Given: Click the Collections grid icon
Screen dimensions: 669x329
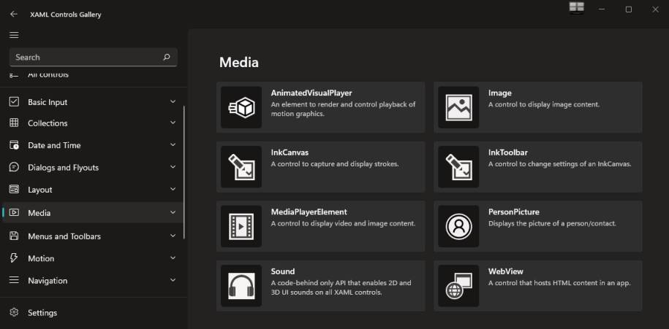Looking at the screenshot, I should tap(14, 123).
